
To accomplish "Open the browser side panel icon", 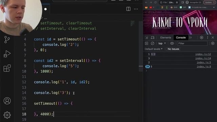I will tap(182, 2).
